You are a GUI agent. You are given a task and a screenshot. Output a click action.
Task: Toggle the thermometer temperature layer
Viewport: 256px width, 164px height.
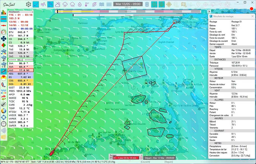point(87,4)
